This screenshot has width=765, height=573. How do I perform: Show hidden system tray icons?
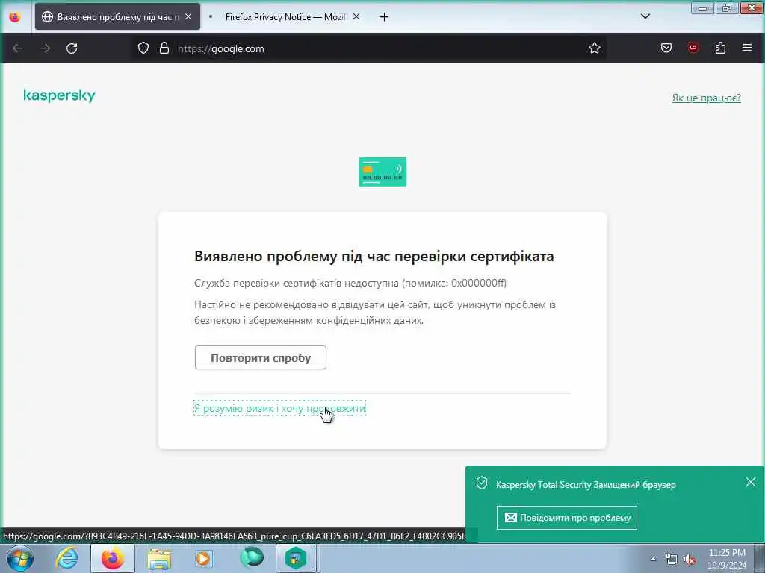click(x=653, y=560)
